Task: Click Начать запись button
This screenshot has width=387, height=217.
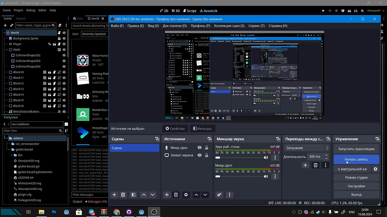Action: point(356,159)
